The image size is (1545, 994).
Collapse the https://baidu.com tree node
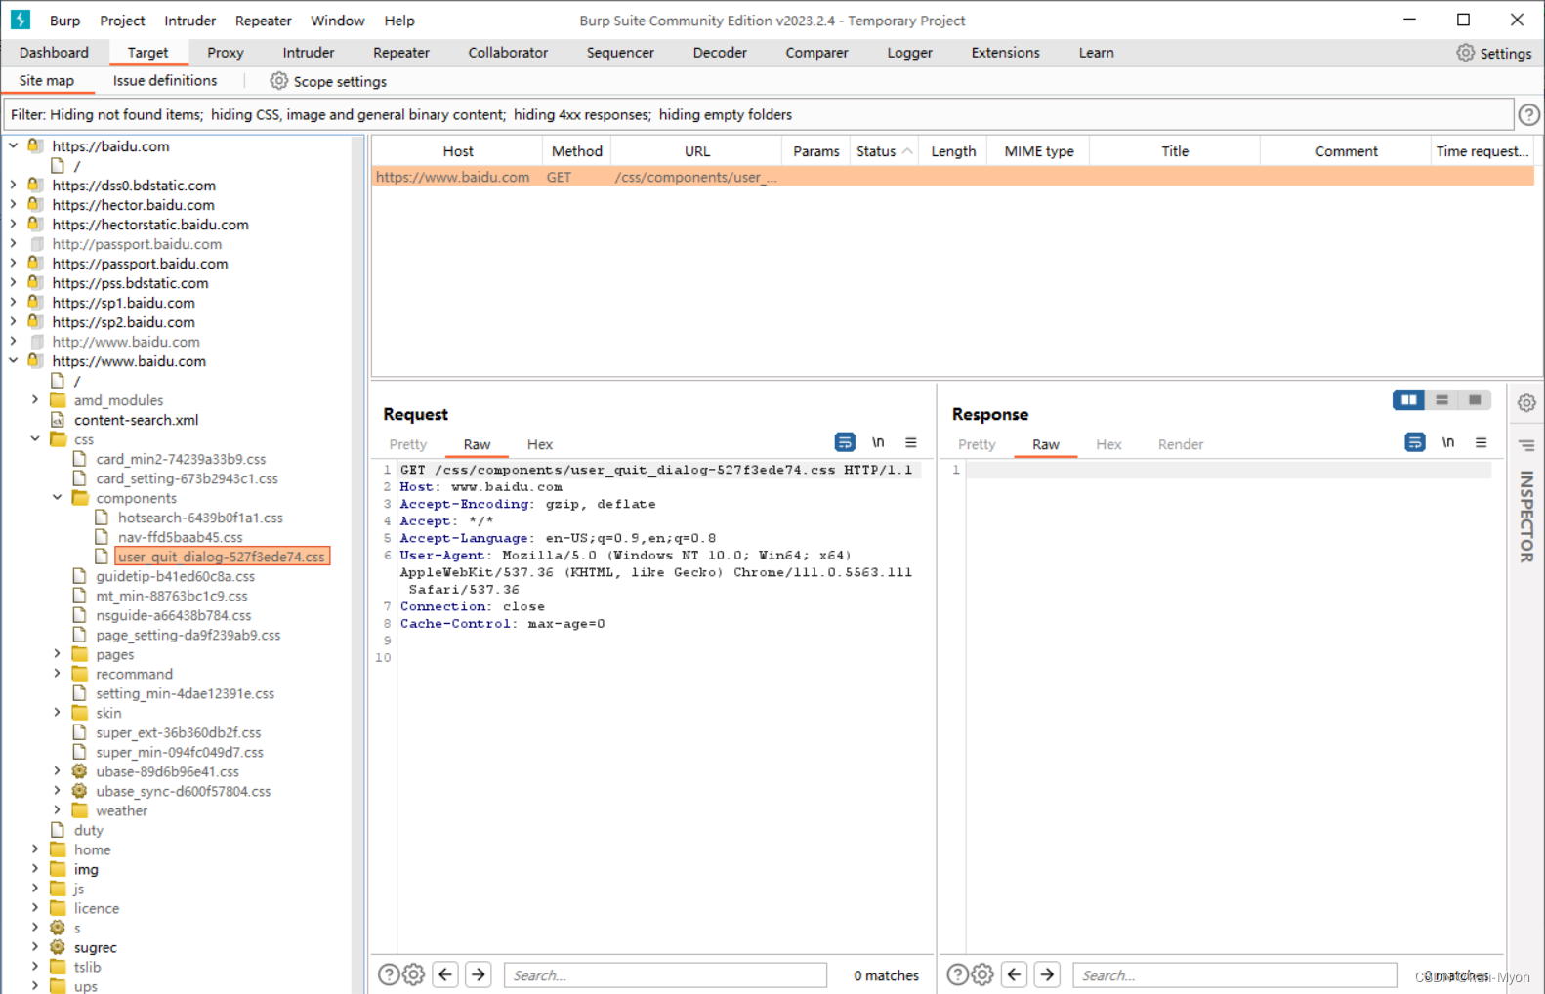[x=13, y=145]
